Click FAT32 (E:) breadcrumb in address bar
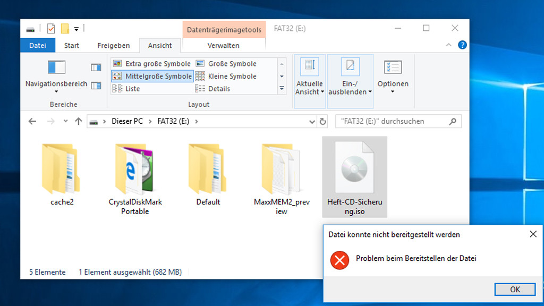The width and height of the screenshot is (544, 306). [x=173, y=121]
